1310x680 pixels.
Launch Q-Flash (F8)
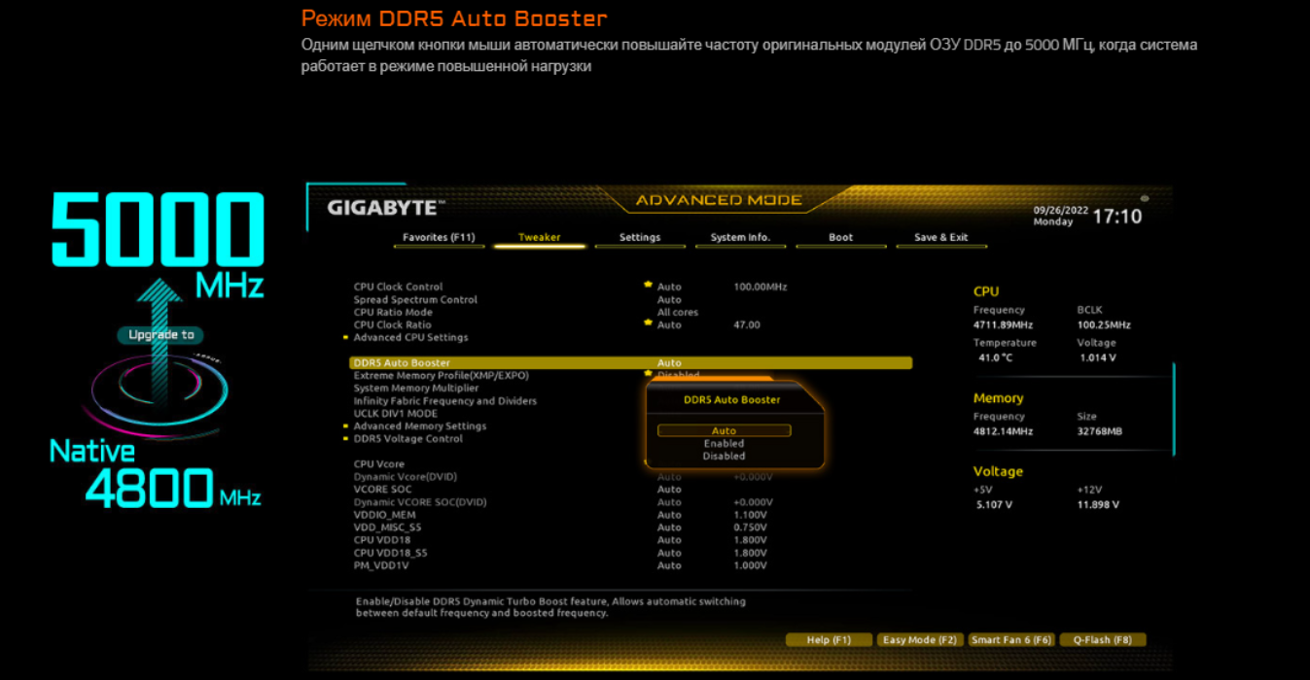1103,640
